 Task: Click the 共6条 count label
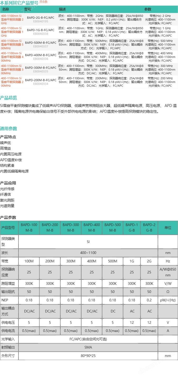(x=44, y=2)
